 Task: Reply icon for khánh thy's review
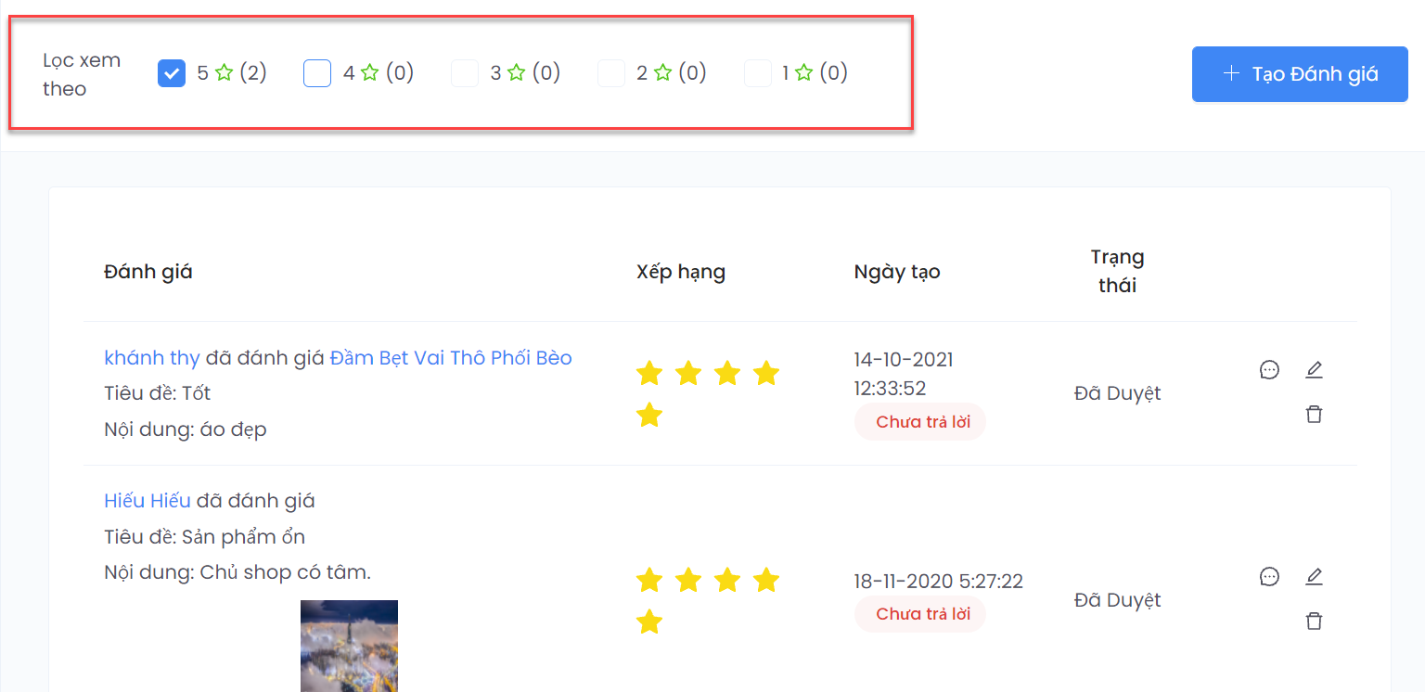[x=1269, y=370]
